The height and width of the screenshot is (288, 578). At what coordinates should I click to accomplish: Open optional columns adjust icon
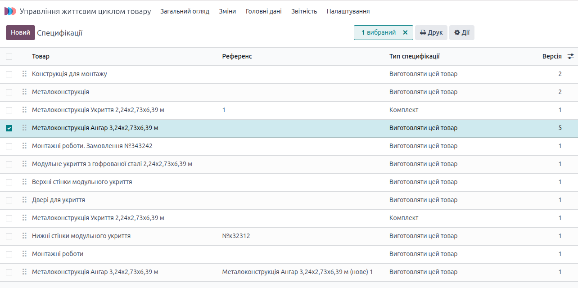click(x=571, y=56)
